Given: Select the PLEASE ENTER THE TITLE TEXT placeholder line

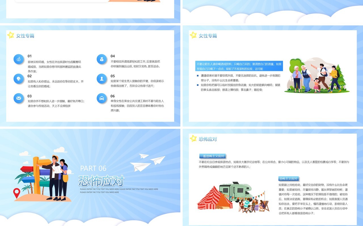Looking at the screenshot, I should tap(119, 191).
